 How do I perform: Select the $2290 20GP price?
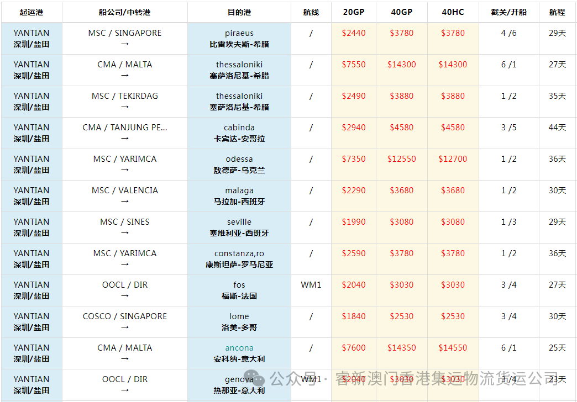tap(354, 191)
